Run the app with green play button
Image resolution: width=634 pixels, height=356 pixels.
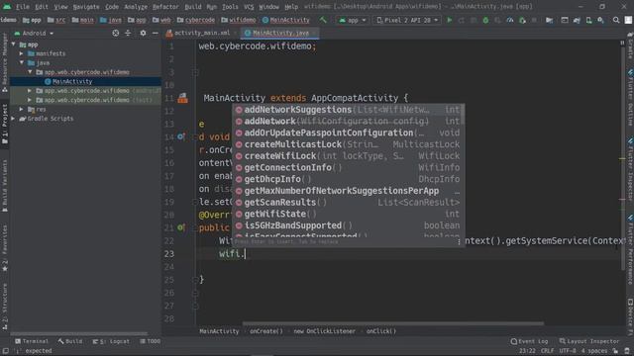coord(449,20)
